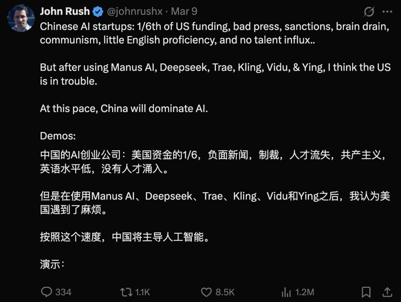
Task: Open the view analytics bar-chart icon
Action: (286, 292)
